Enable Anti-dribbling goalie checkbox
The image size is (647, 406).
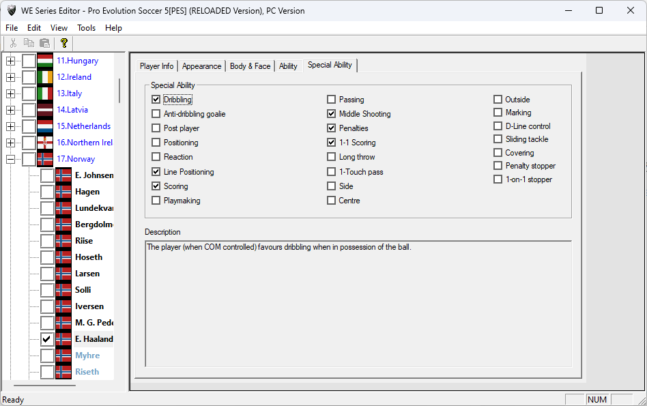(156, 114)
